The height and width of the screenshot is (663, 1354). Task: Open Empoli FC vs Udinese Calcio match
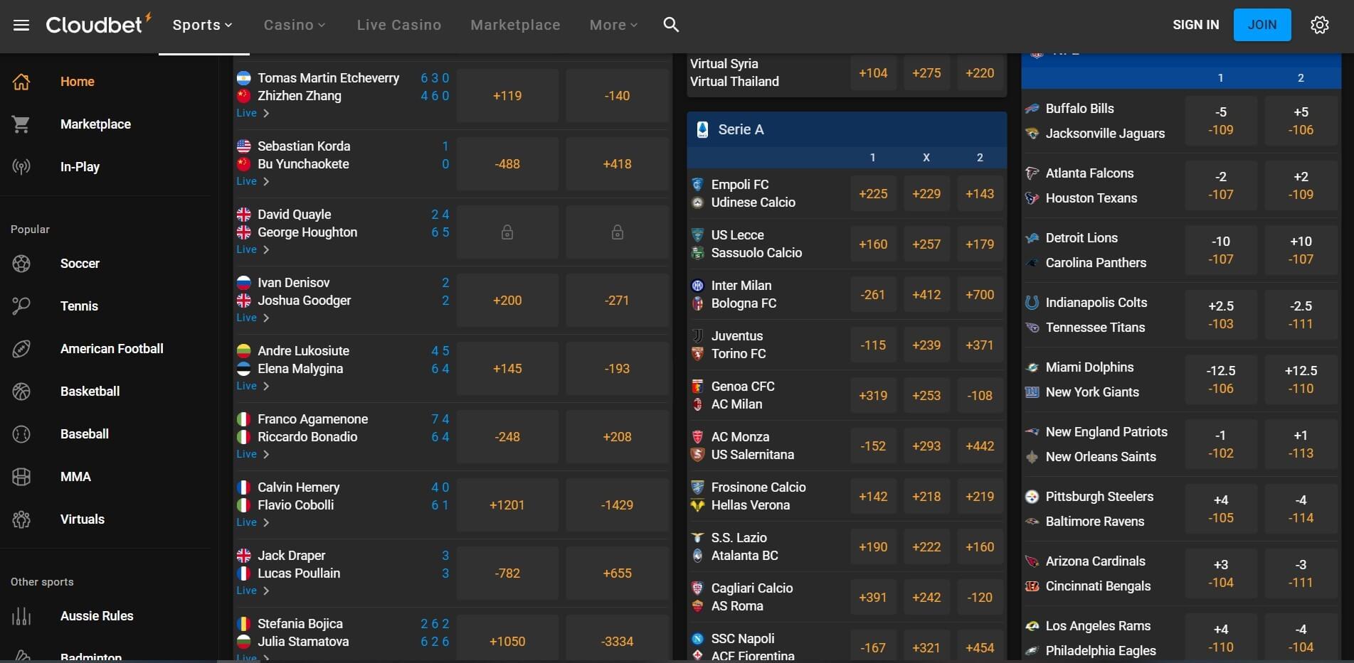pyautogui.click(x=753, y=193)
